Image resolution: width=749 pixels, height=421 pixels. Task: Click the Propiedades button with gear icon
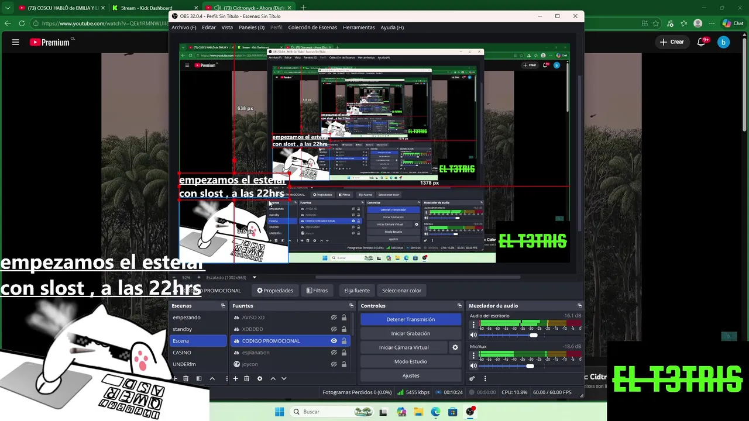[x=275, y=291]
